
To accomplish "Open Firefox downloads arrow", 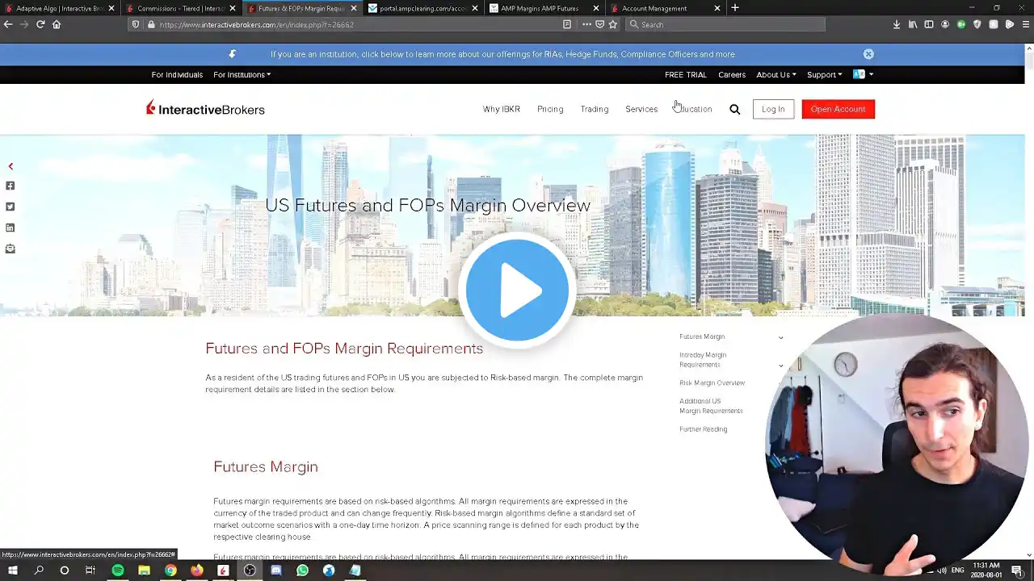I will pos(897,24).
